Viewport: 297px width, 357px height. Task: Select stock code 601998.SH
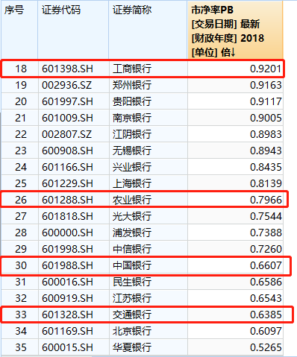click(67, 249)
